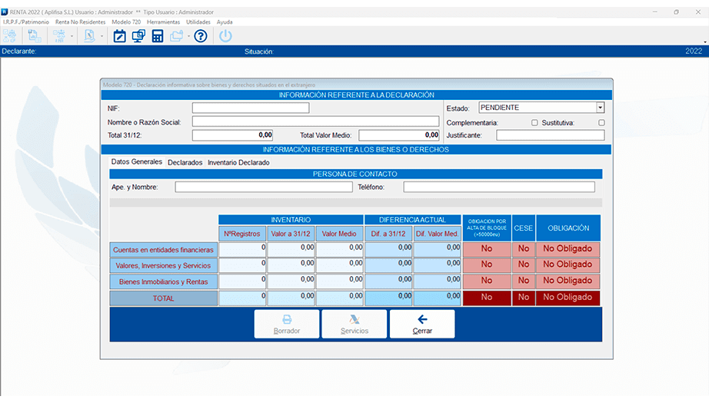Click the TOTAL row label
Screen dimensions: 709x403
click(163, 298)
